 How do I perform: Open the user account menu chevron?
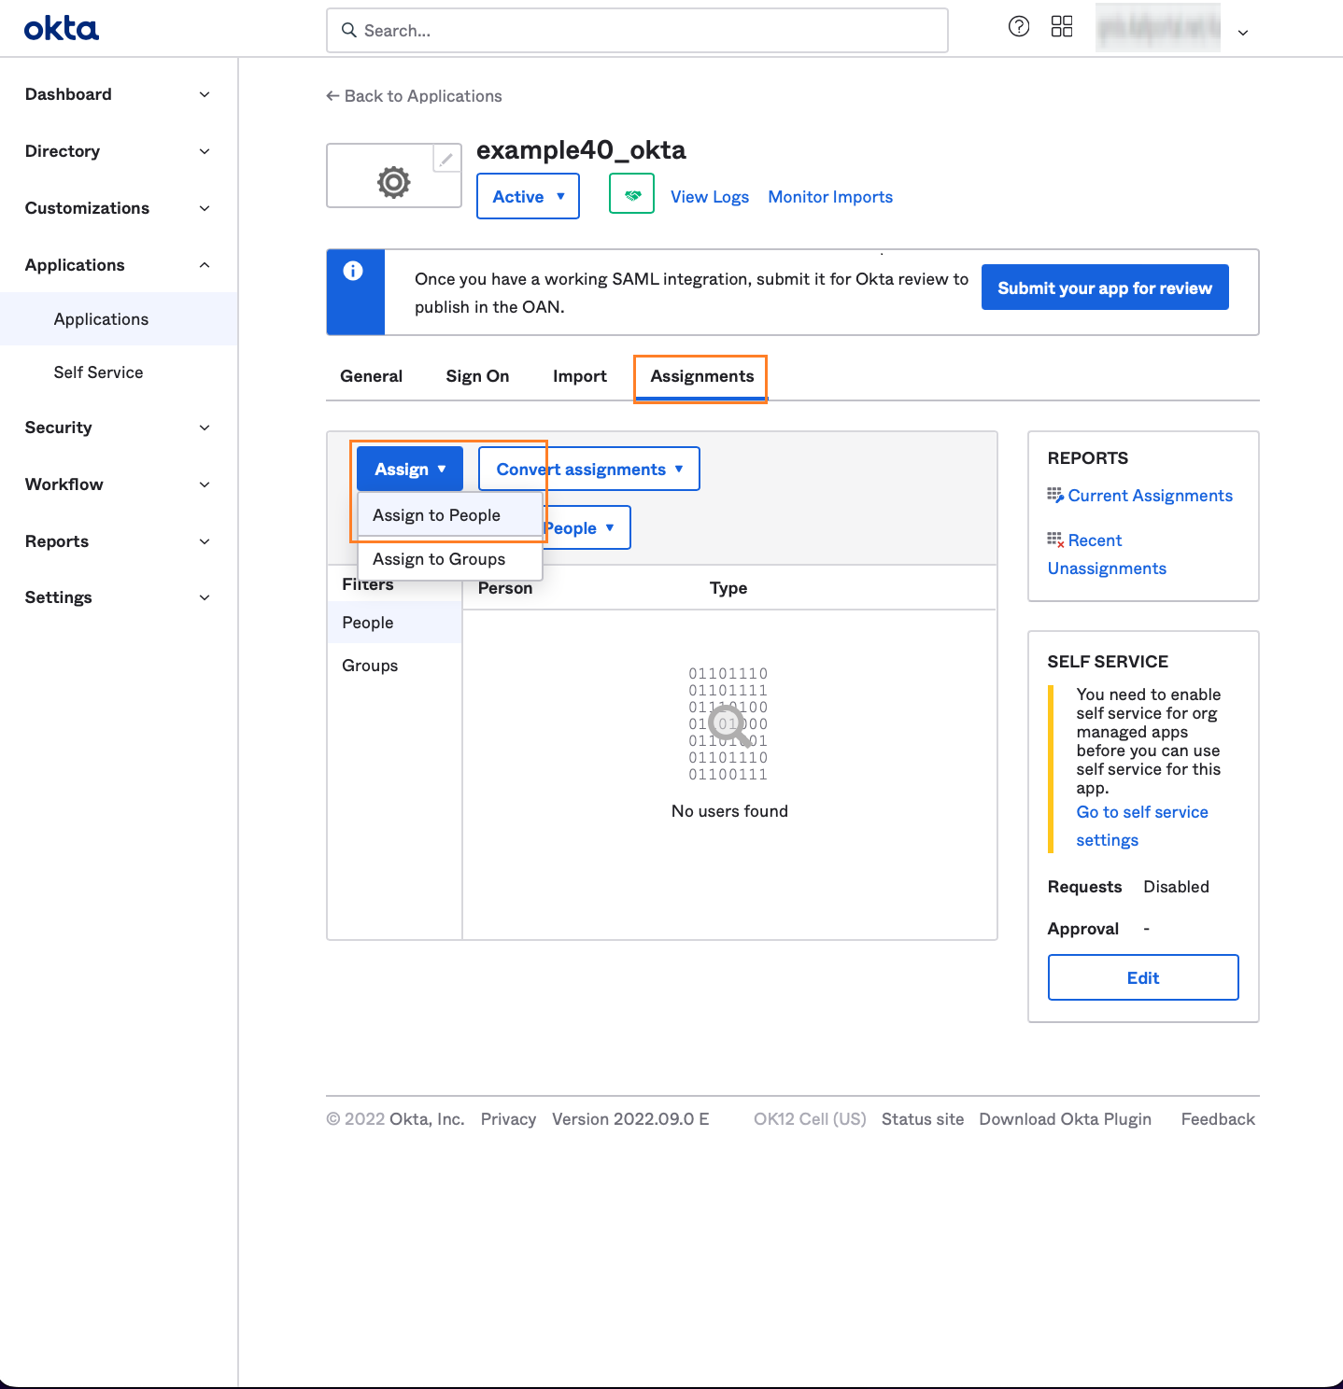1243,33
